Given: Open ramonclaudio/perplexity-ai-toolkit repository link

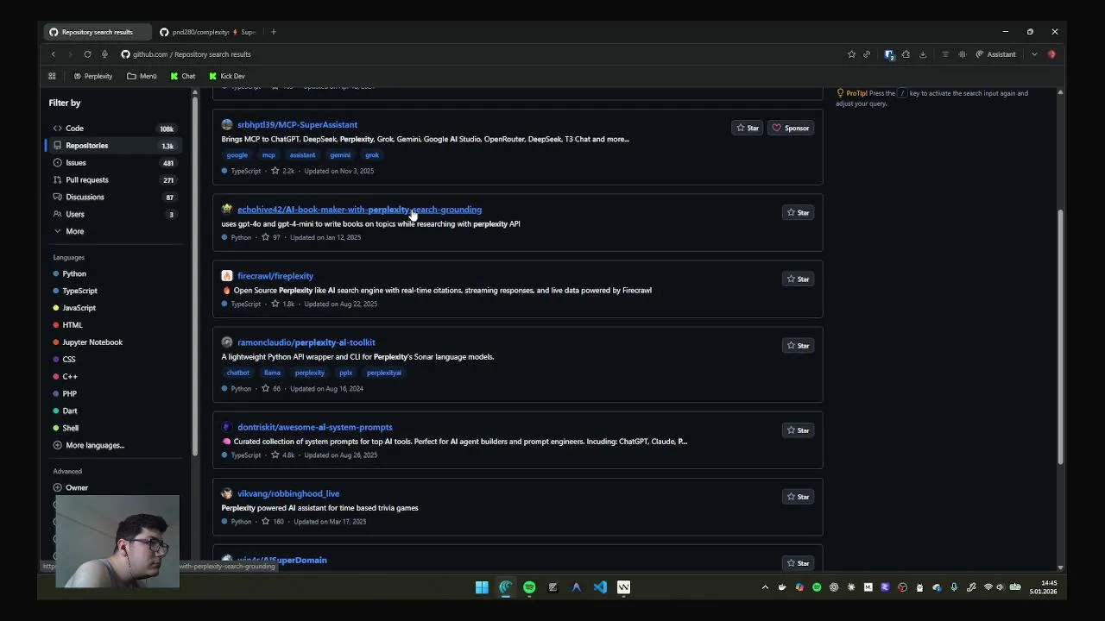Looking at the screenshot, I should (x=306, y=342).
